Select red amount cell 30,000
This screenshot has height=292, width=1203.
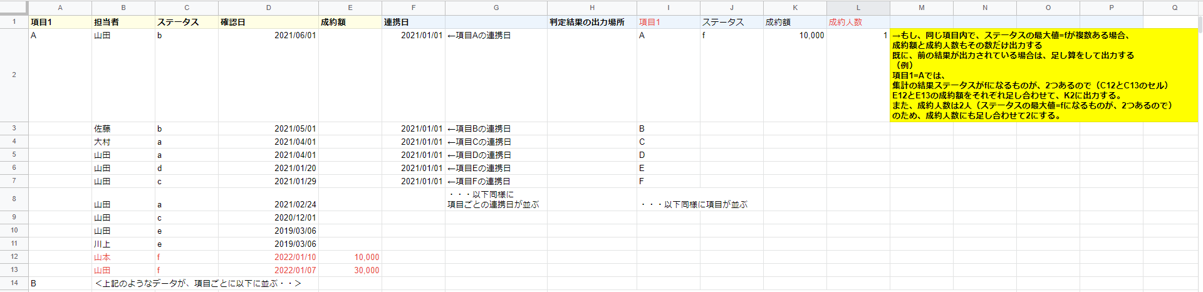(350, 270)
